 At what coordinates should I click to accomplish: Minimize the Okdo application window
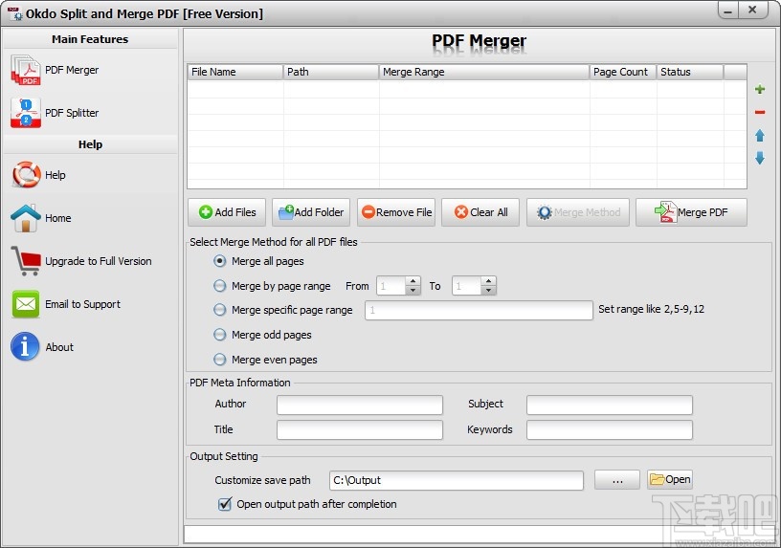coord(728,11)
